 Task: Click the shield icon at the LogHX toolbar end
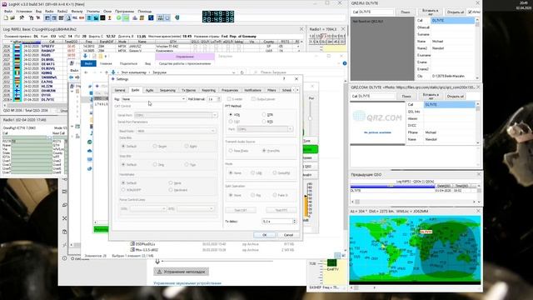pos(177,17)
